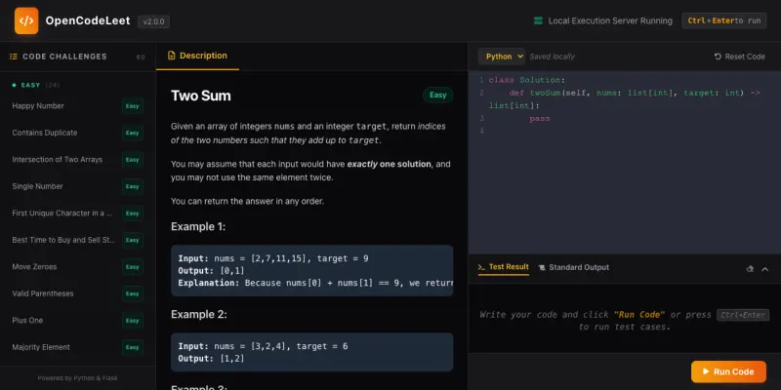
Task: Collapse the test result panel chevron
Action: 765,269
